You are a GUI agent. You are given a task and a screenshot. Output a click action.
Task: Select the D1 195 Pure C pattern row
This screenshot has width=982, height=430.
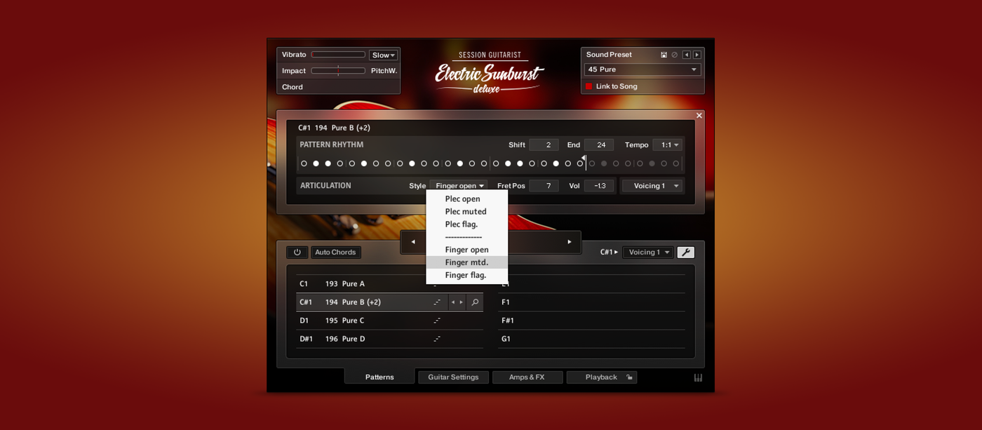pyautogui.click(x=389, y=321)
